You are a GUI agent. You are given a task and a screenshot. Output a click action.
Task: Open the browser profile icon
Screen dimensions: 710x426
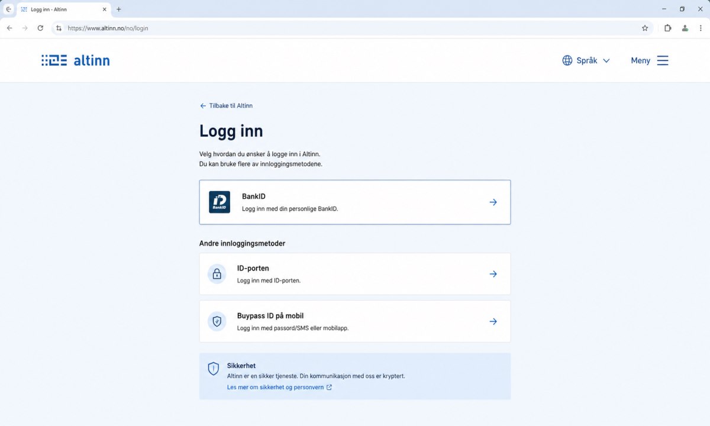click(x=685, y=28)
